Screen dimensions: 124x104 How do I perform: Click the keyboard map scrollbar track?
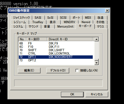(x=96, y=50)
